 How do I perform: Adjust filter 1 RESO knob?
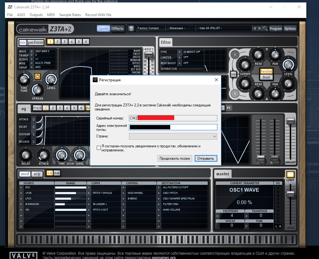pos(258,55)
